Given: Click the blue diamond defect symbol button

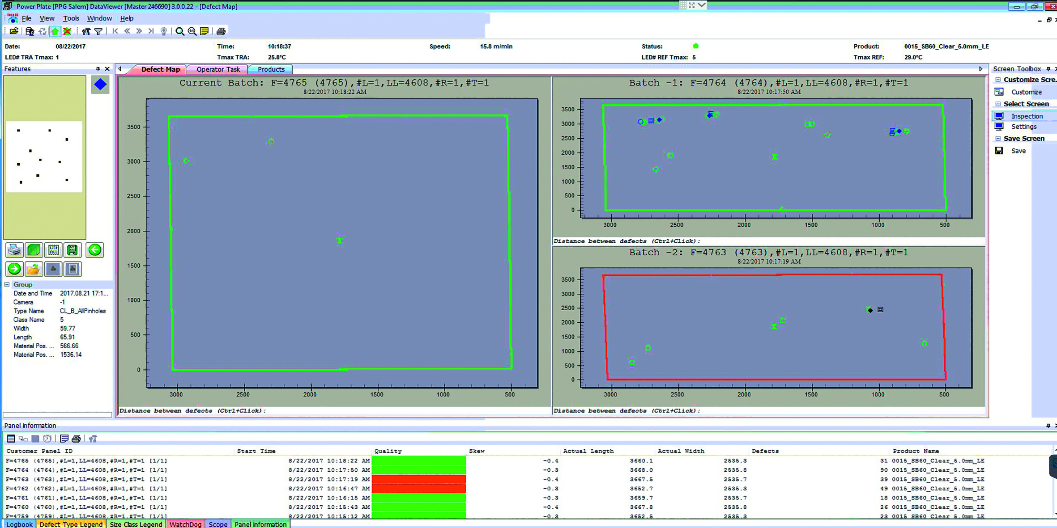Looking at the screenshot, I should (100, 84).
